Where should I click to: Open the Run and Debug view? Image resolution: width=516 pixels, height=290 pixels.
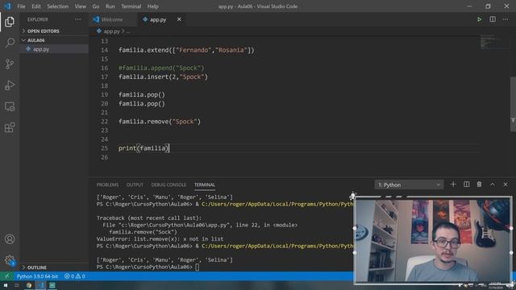pos(10,85)
